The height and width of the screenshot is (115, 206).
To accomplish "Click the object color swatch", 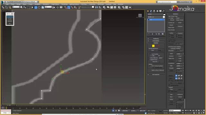I will pos(164,14).
